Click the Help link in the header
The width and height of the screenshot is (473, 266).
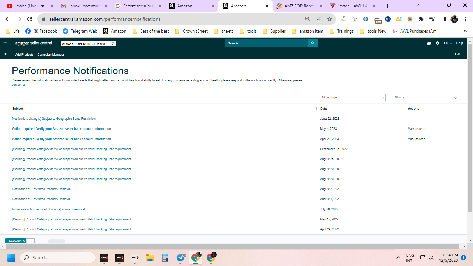coord(459,43)
